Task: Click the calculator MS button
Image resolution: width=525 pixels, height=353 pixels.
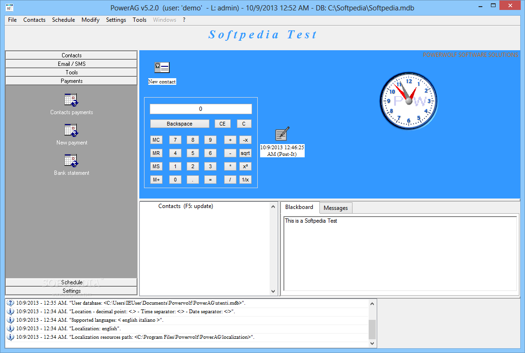Action: (156, 166)
